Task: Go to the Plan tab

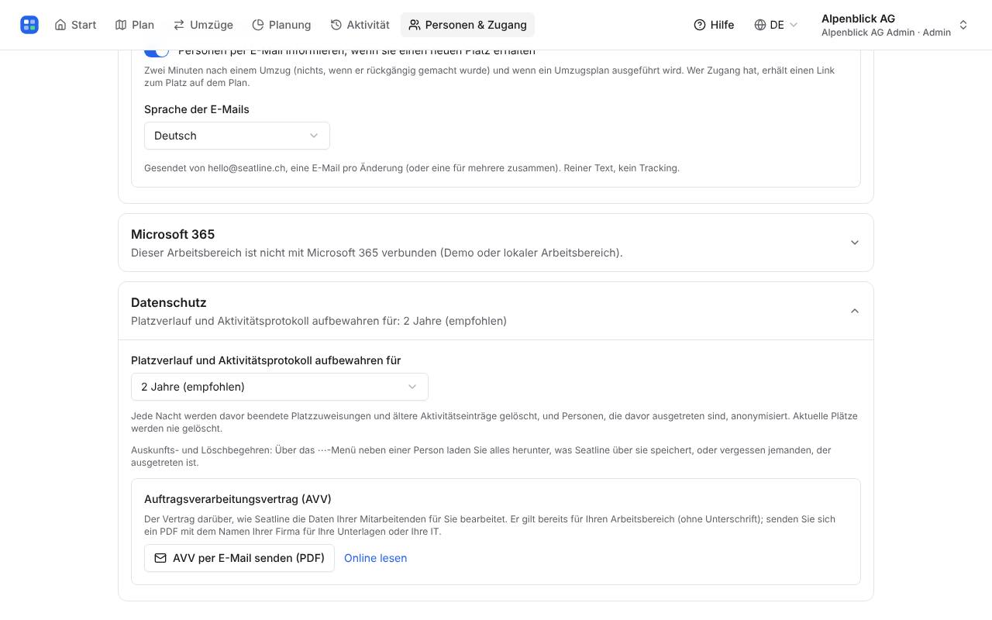Action: (135, 25)
